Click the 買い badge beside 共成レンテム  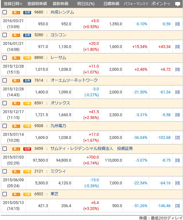click(16, 12)
